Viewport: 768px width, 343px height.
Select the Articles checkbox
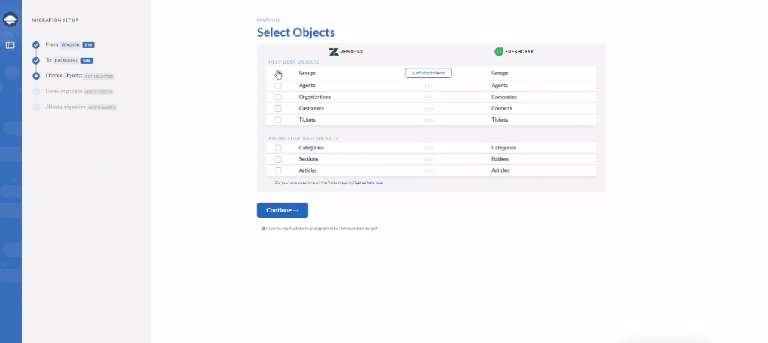tap(278, 170)
